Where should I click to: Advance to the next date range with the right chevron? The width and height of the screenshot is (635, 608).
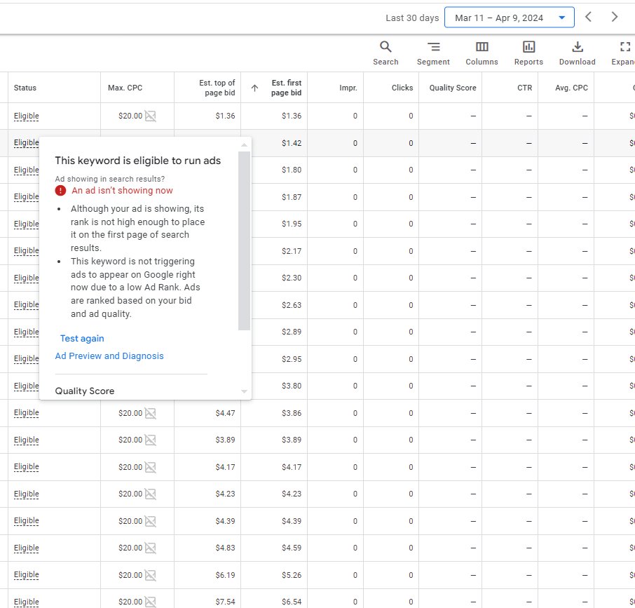point(615,17)
